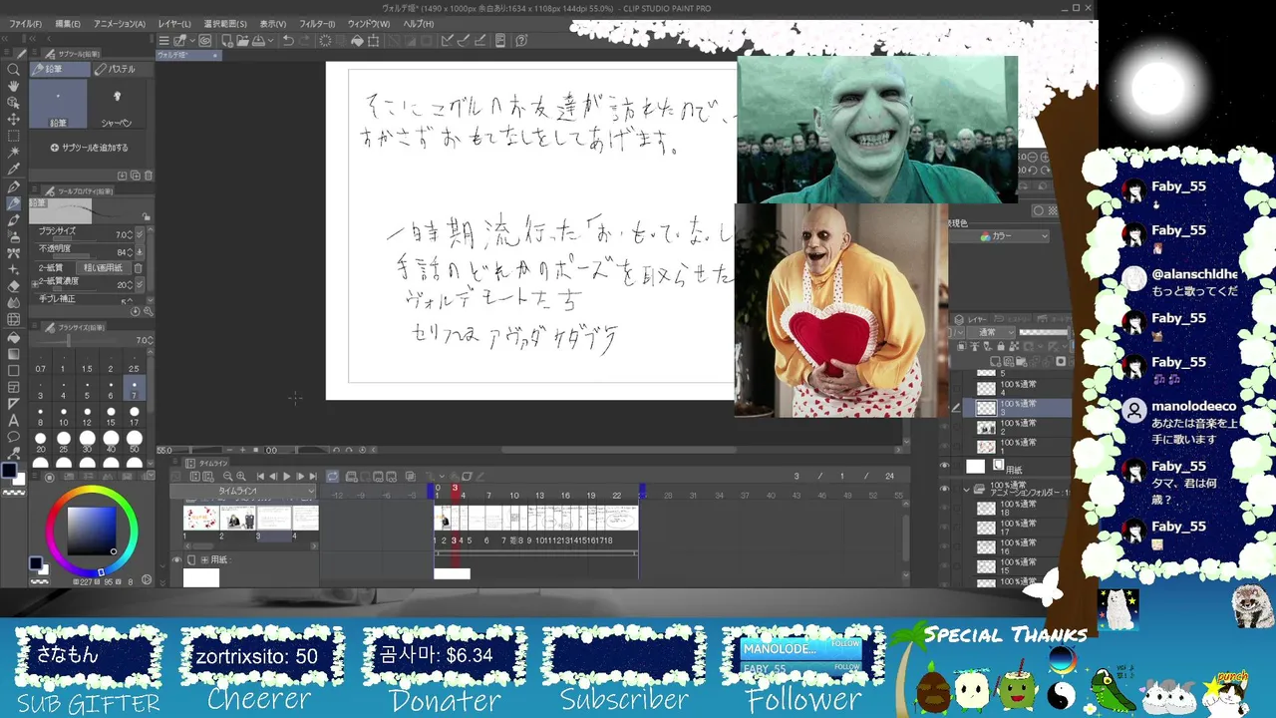The height and width of the screenshot is (718, 1276).
Task: Click the Scale/Rotate transform icon
Action: pyautogui.click(x=373, y=41)
